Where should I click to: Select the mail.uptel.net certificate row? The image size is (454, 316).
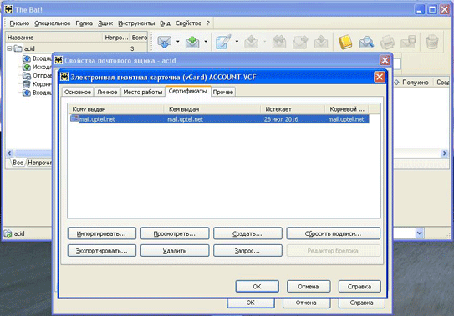click(x=220, y=119)
